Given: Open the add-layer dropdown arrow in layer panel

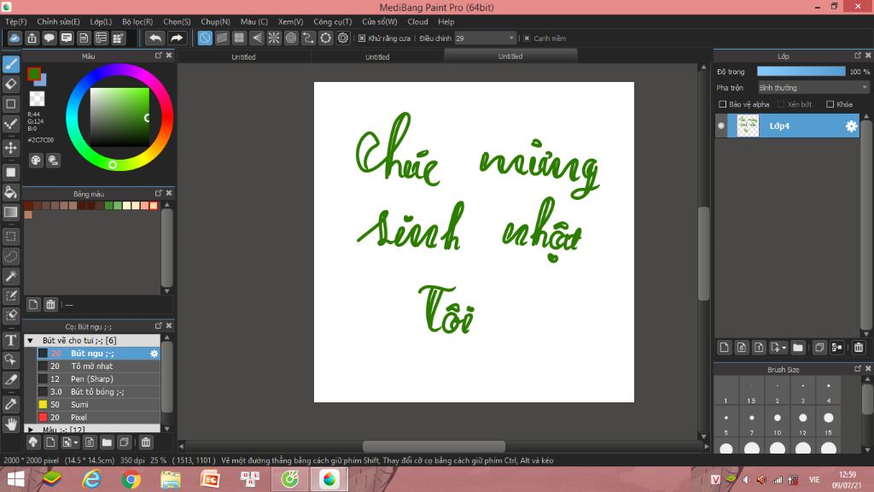Looking at the screenshot, I should tap(784, 348).
